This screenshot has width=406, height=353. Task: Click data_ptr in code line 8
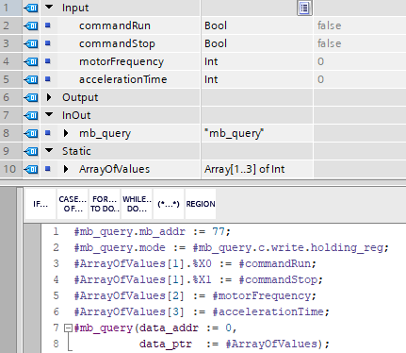(x=166, y=345)
